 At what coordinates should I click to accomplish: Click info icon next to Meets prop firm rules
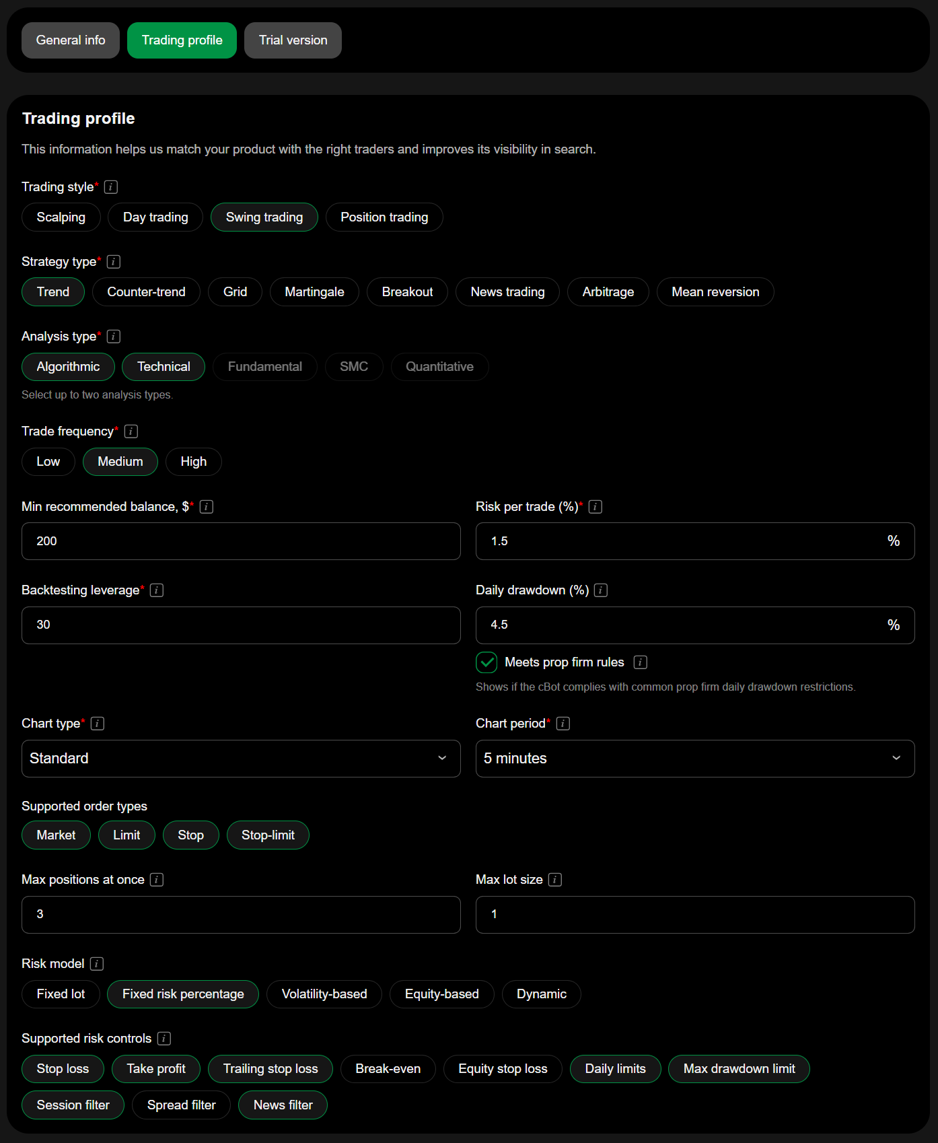(641, 662)
